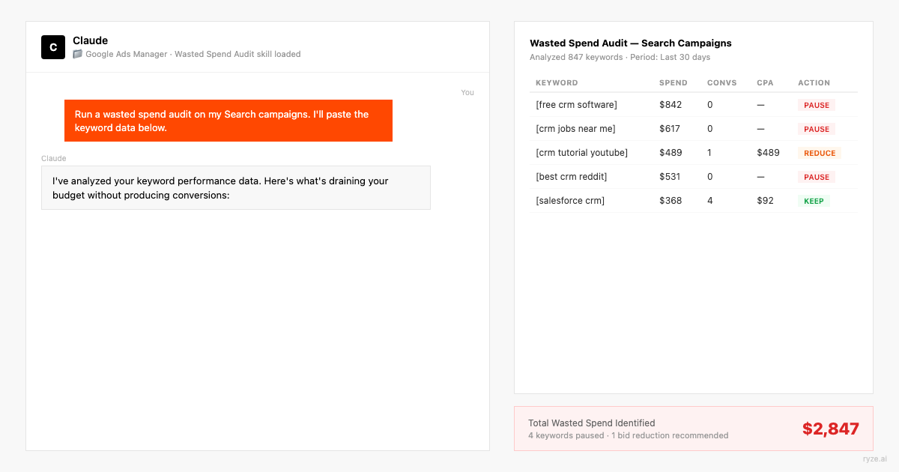Sort table by the SPEND column
The width and height of the screenshot is (899, 472).
[673, 82]
